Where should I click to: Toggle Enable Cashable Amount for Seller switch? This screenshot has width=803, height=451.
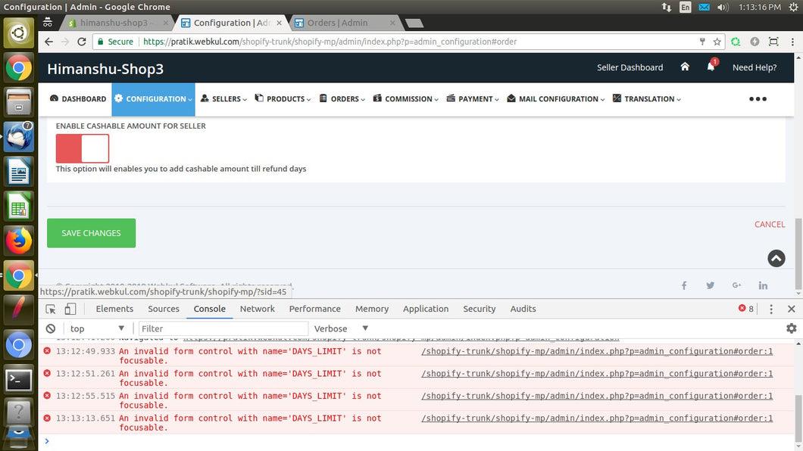pyautogui.click(x=83, y=148)
